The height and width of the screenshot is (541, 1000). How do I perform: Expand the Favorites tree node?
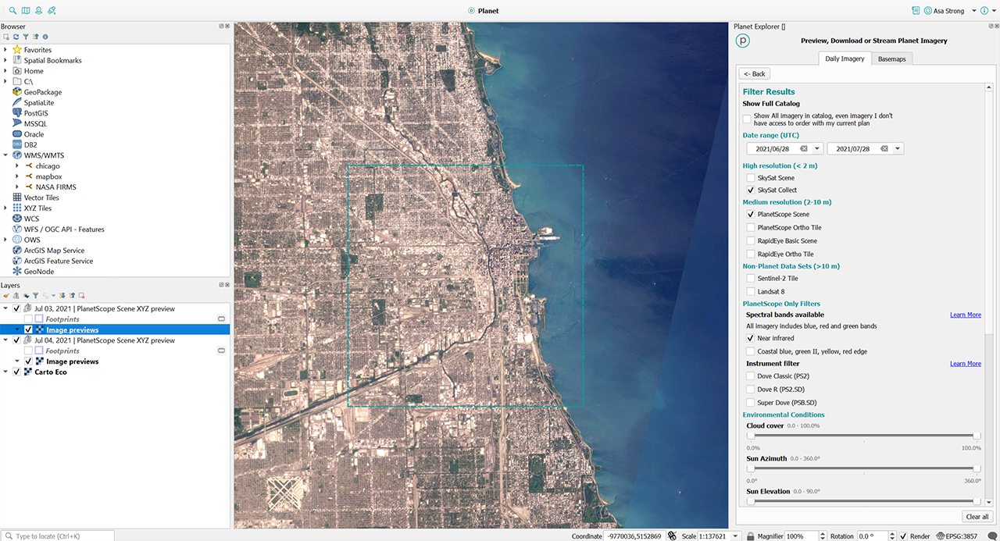point(5,50)
